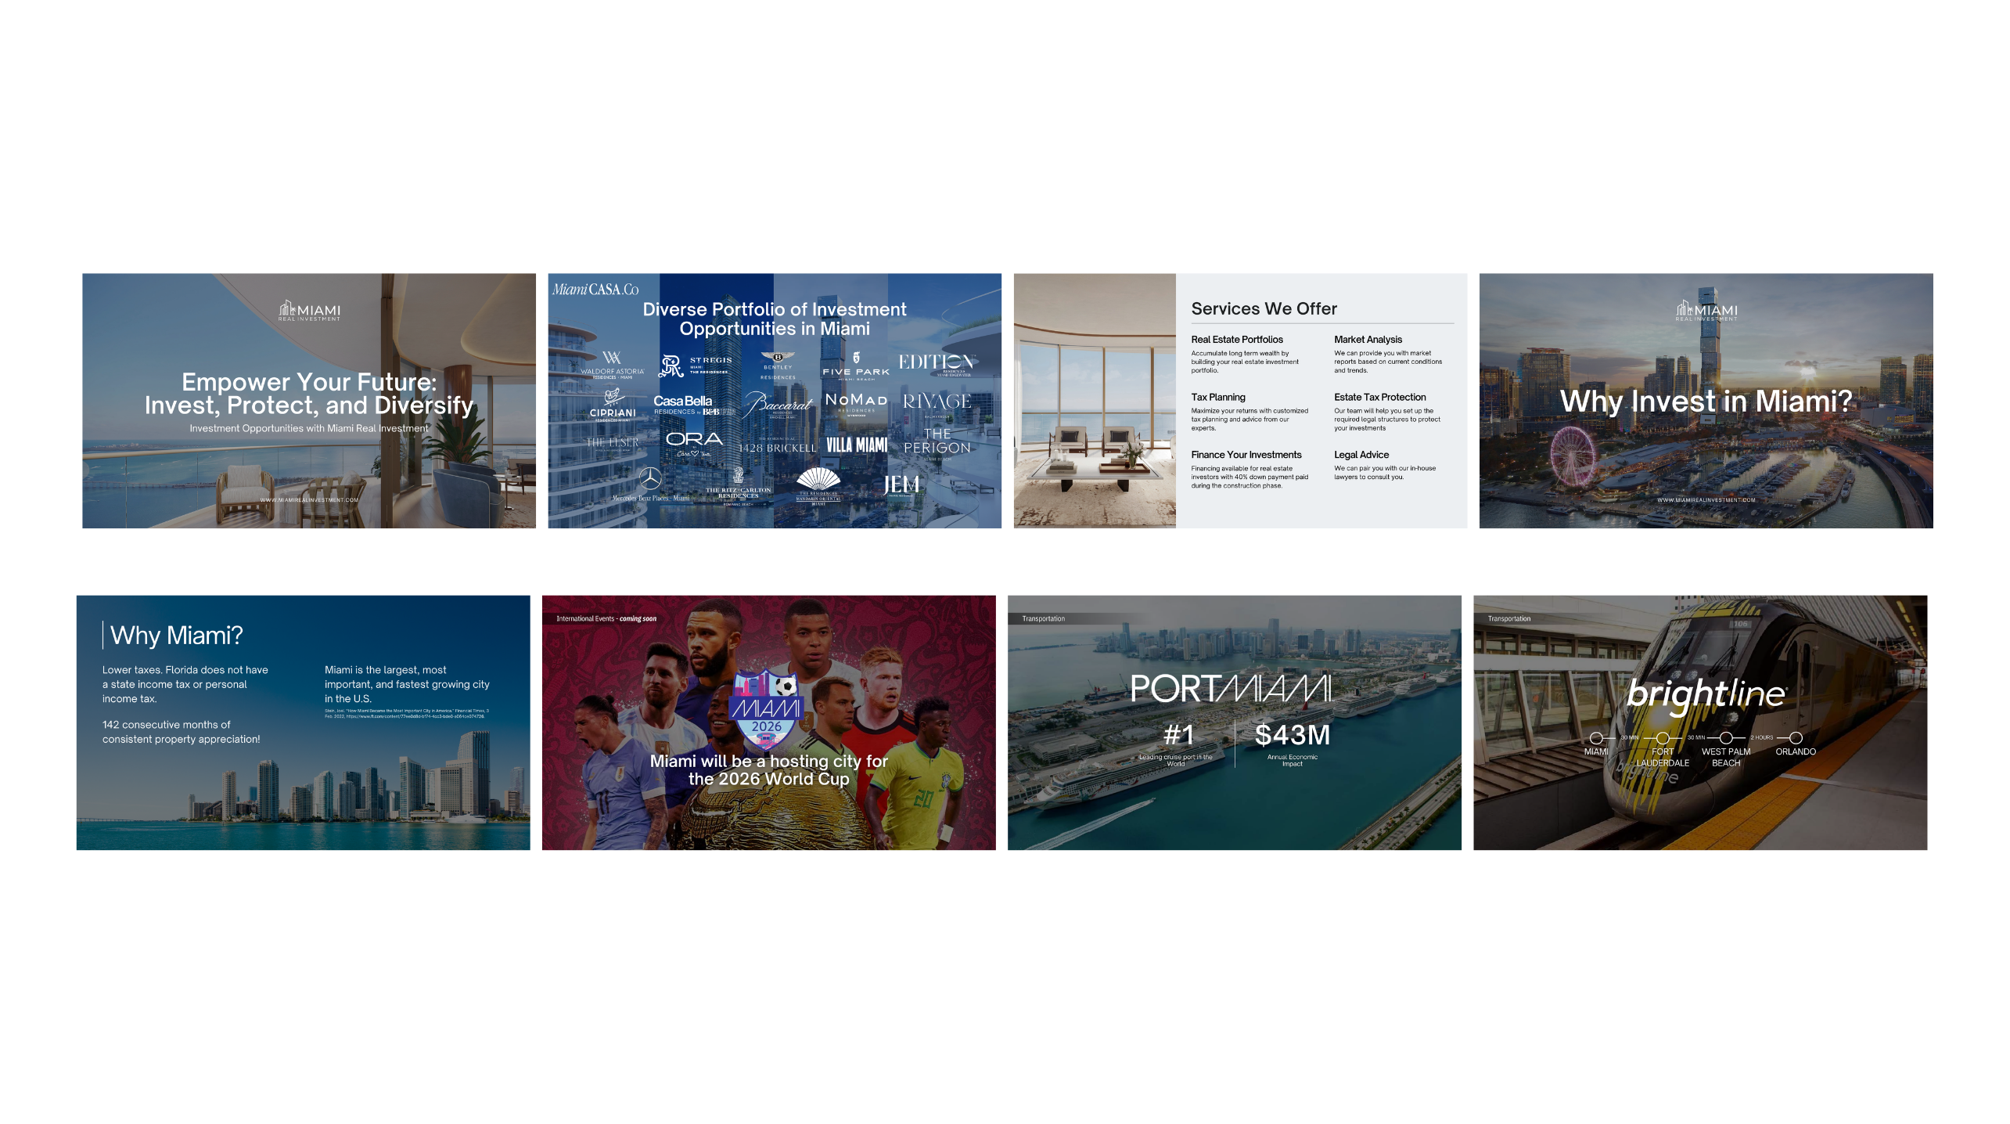2010x1124 pixels.
Task: Open the Services We Offer slide
Action: tap(1240, 400)
